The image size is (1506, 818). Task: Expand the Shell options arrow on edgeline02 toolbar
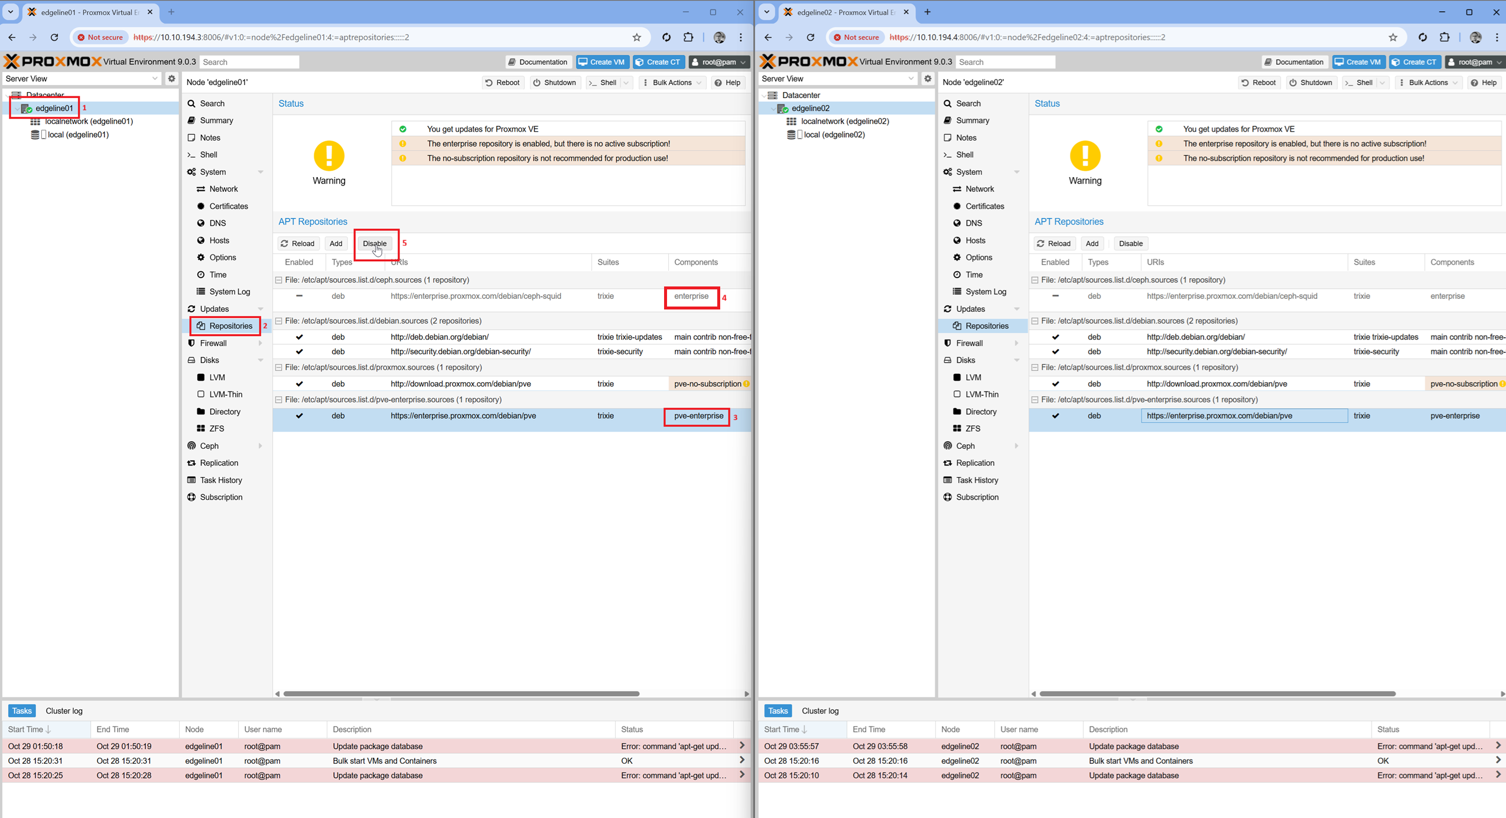coord(1383,83)
